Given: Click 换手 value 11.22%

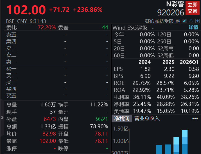Looking at the screenshot, I should pos(99,105).
